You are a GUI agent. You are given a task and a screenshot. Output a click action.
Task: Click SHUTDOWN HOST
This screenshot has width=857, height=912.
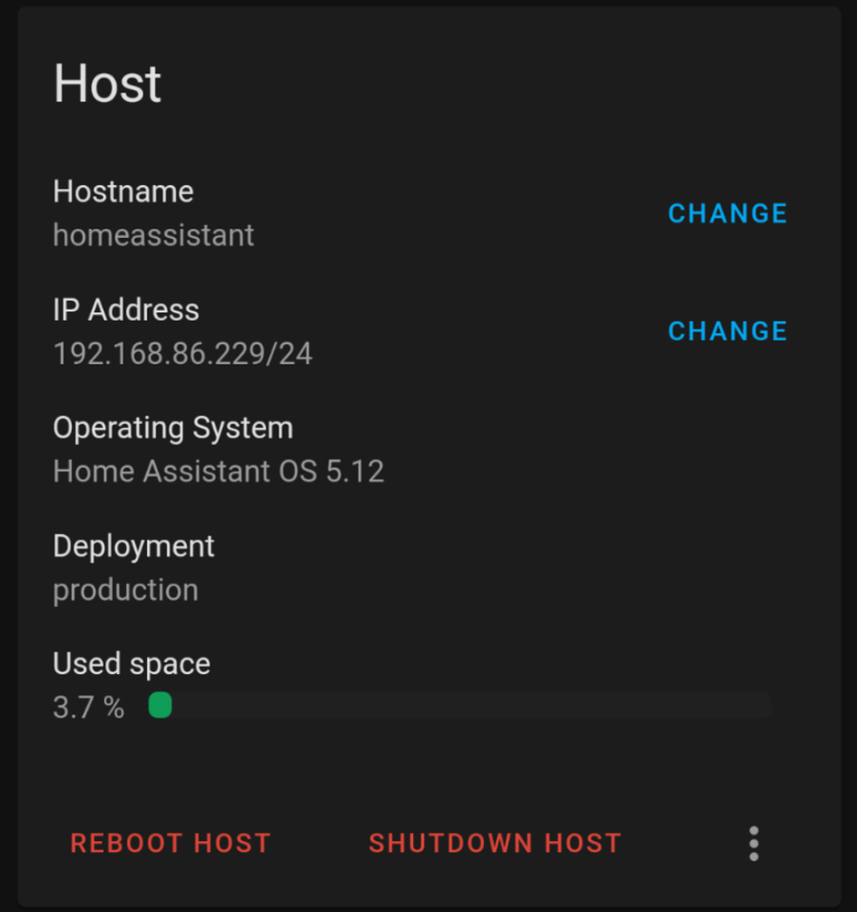tap(495, 844)
